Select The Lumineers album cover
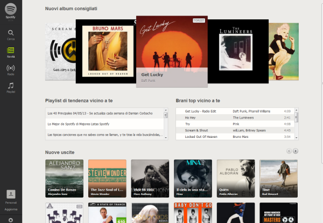This screenshot has height=223, width=323. [x=238, y=51]
